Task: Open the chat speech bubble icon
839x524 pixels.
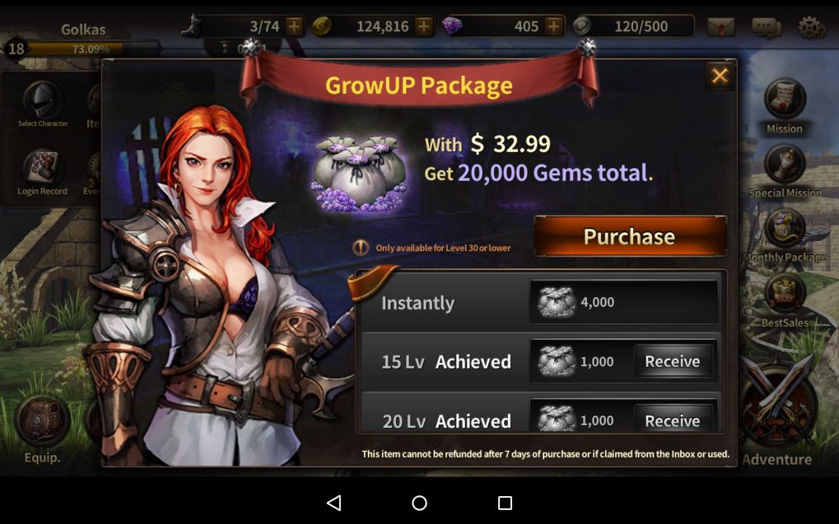Action: 767,27
